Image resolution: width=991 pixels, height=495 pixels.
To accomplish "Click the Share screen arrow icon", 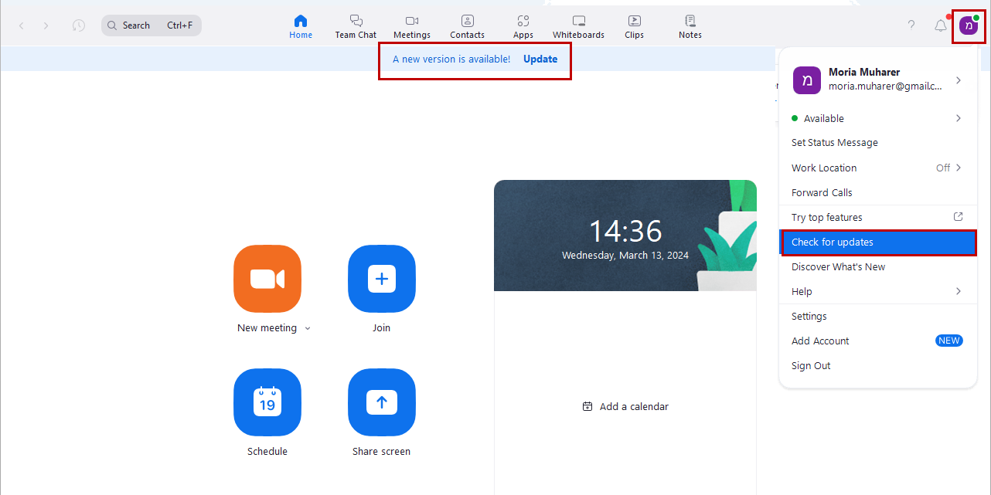I will pyautogui.click(x=381, y=402).
